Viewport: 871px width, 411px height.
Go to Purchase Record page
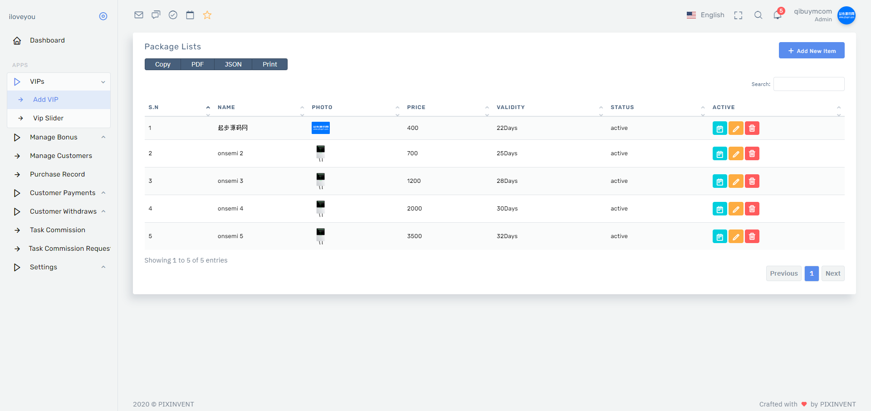(57, 174)
